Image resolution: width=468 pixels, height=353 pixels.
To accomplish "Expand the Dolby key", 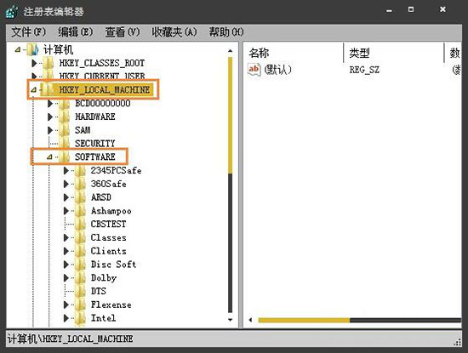I will tap(66, 278).
